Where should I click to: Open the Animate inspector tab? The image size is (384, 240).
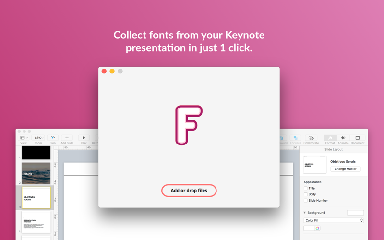[343, 138]
